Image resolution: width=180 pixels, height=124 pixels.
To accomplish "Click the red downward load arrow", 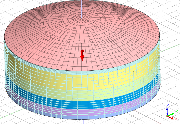I will 82,55.
